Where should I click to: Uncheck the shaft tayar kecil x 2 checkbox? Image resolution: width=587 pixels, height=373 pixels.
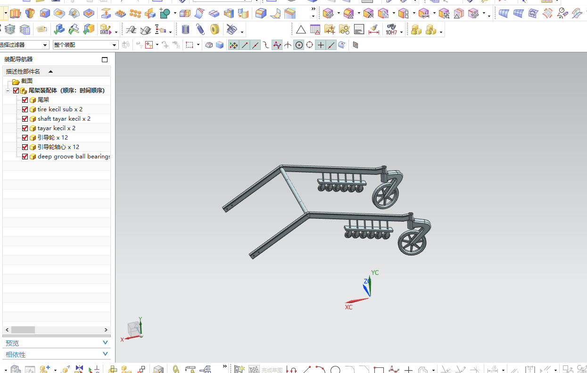point(25,119)
